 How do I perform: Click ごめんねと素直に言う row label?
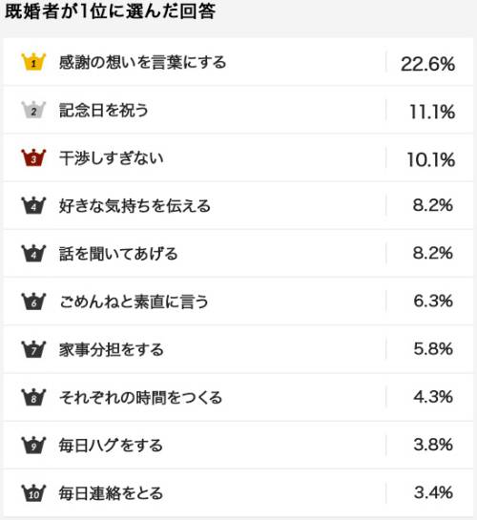[x=134, y=302]
